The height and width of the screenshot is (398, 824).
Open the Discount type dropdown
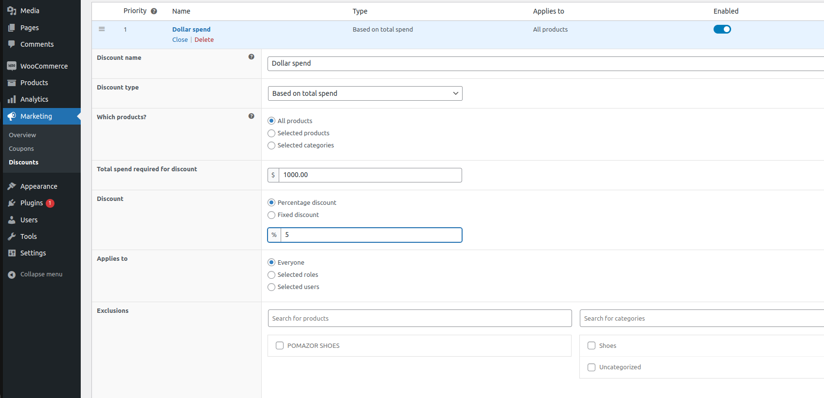[365, 93]
